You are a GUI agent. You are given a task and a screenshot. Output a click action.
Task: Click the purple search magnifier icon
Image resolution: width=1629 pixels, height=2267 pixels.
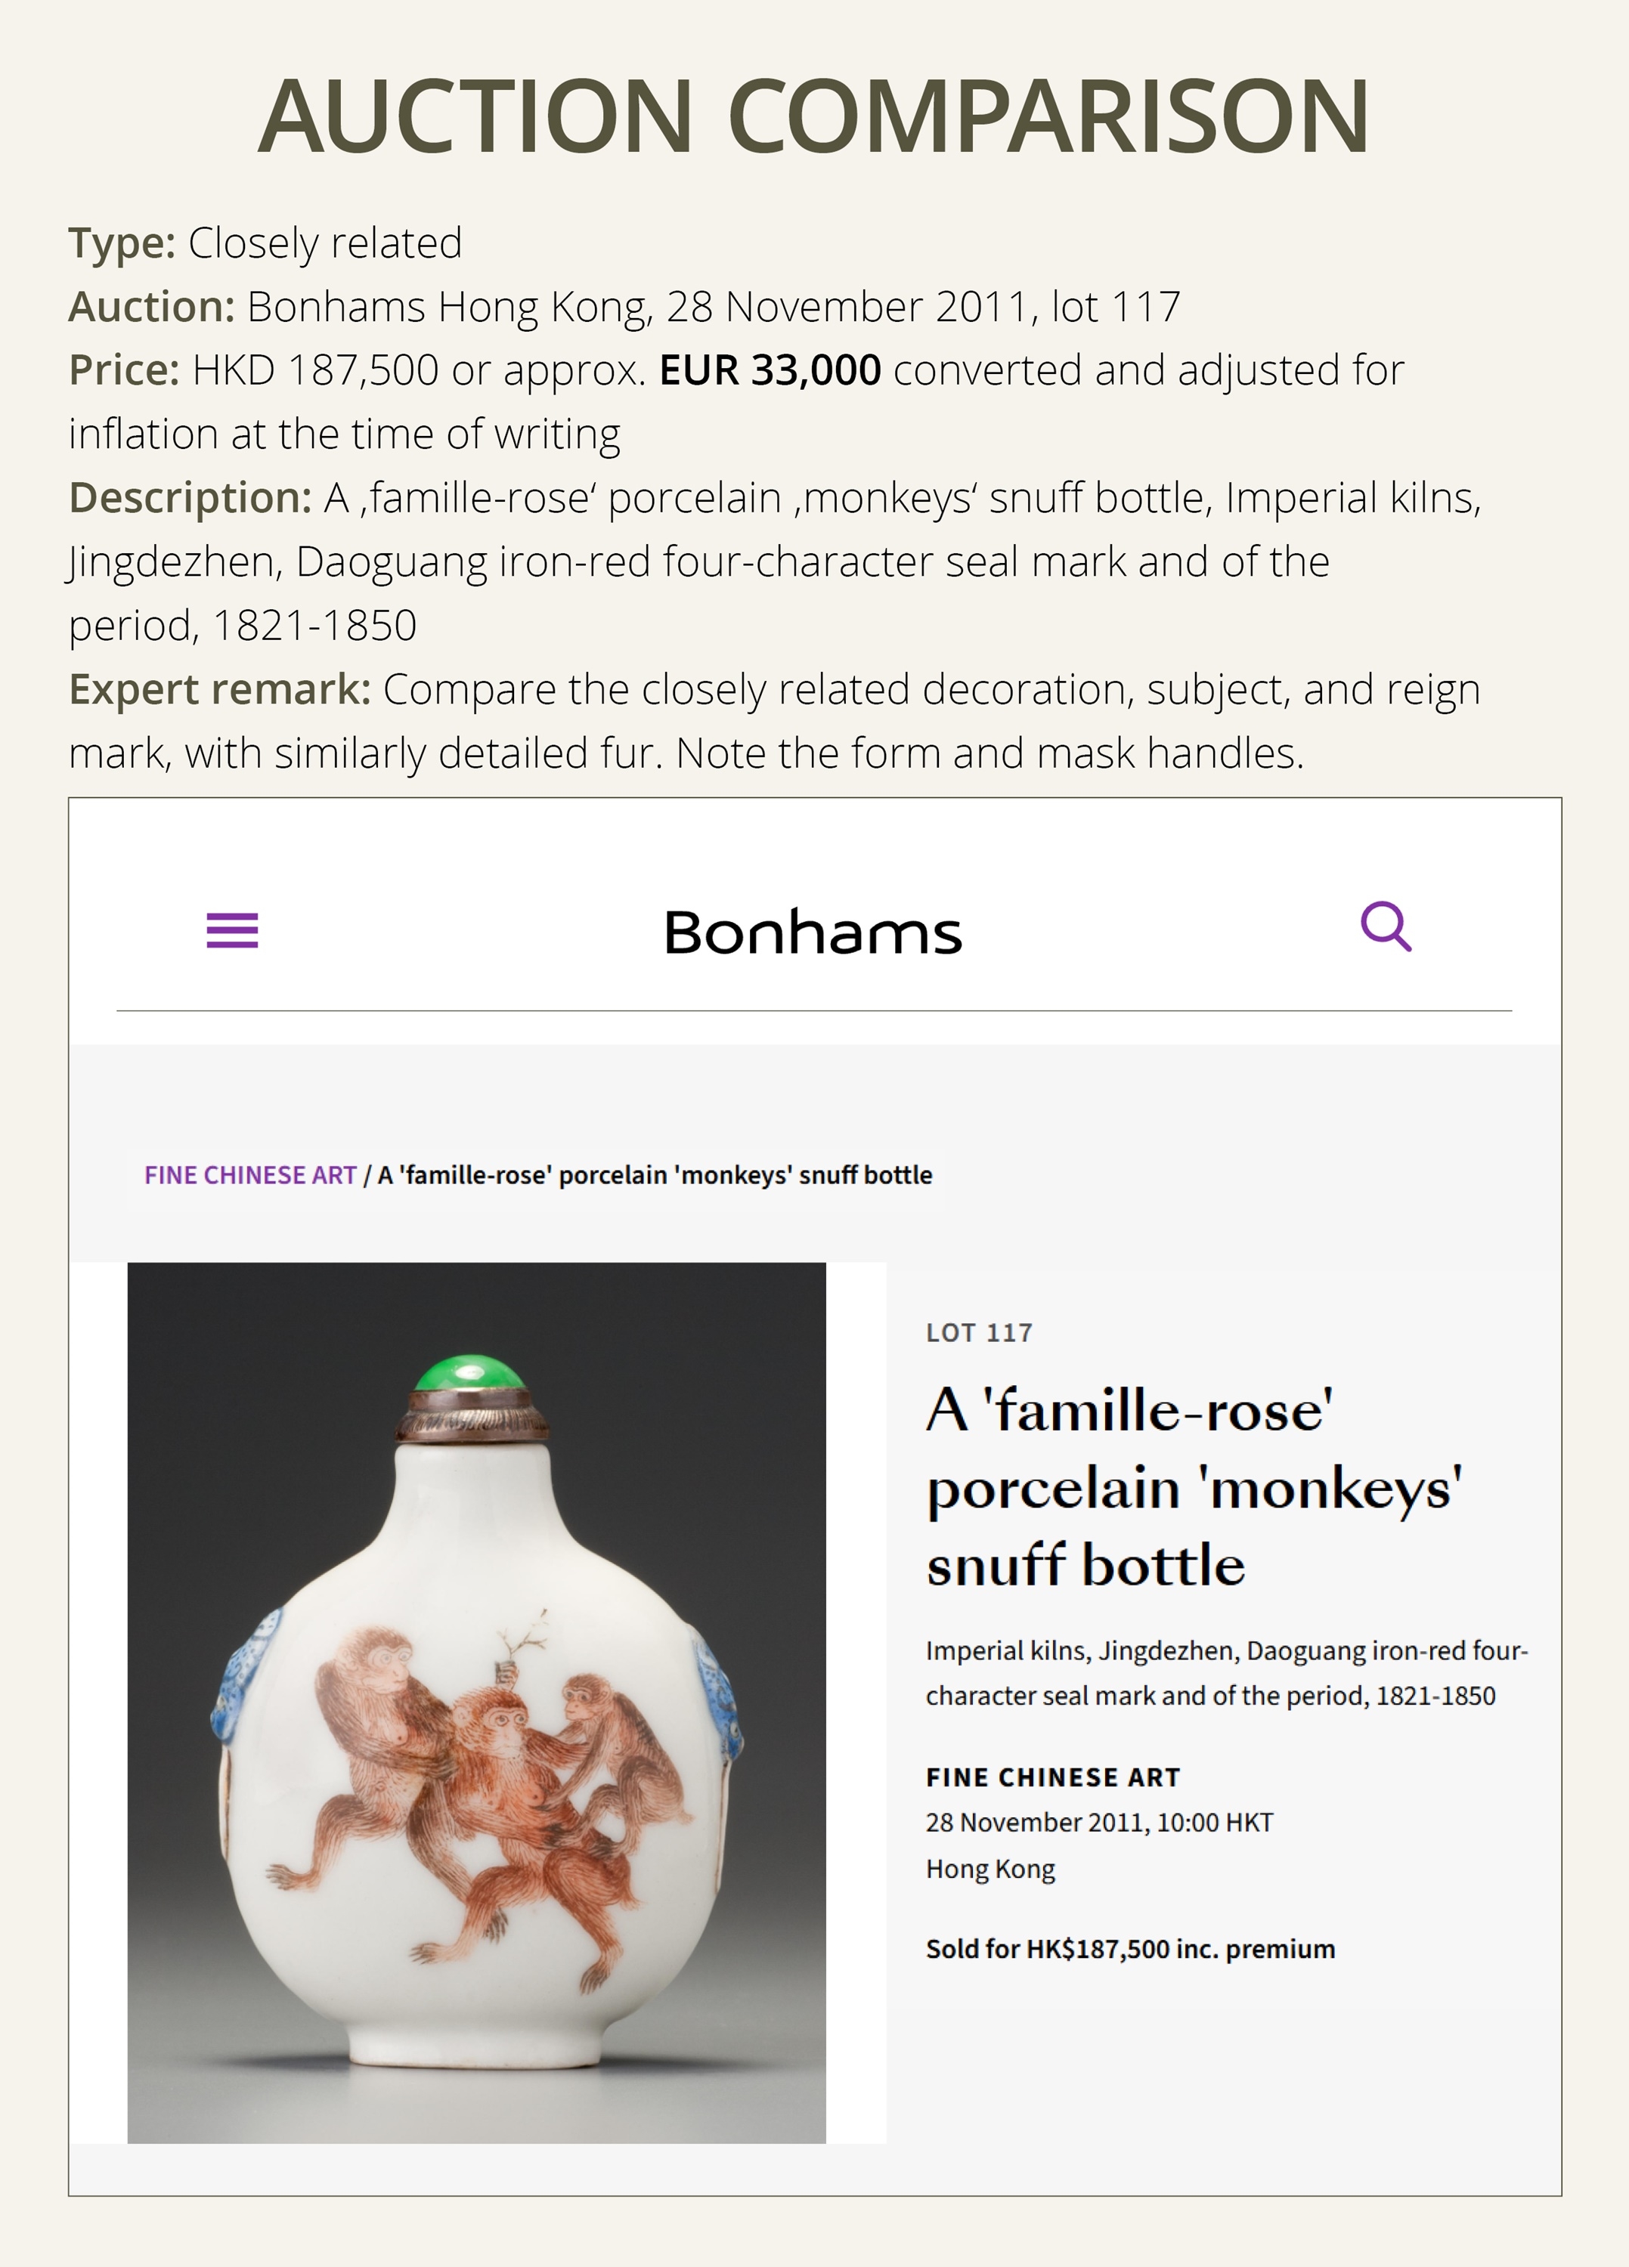click(x=1386, y=926)
